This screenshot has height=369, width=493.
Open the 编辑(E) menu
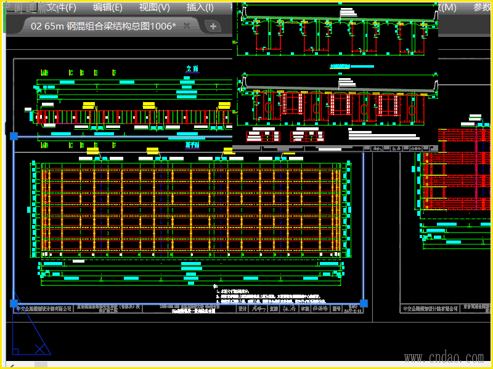click(107, 7)
